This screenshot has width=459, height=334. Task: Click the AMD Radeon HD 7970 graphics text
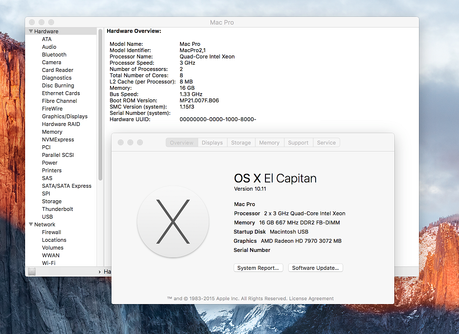pyautogui.click(x=301, y=241)
